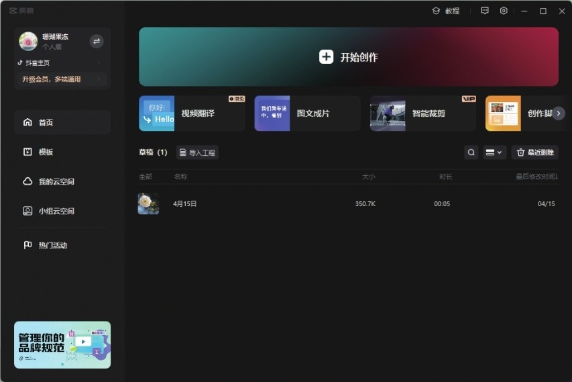Click 导入工程 import project button
Viewport: 572px width, 382px height.
point(197,152)
